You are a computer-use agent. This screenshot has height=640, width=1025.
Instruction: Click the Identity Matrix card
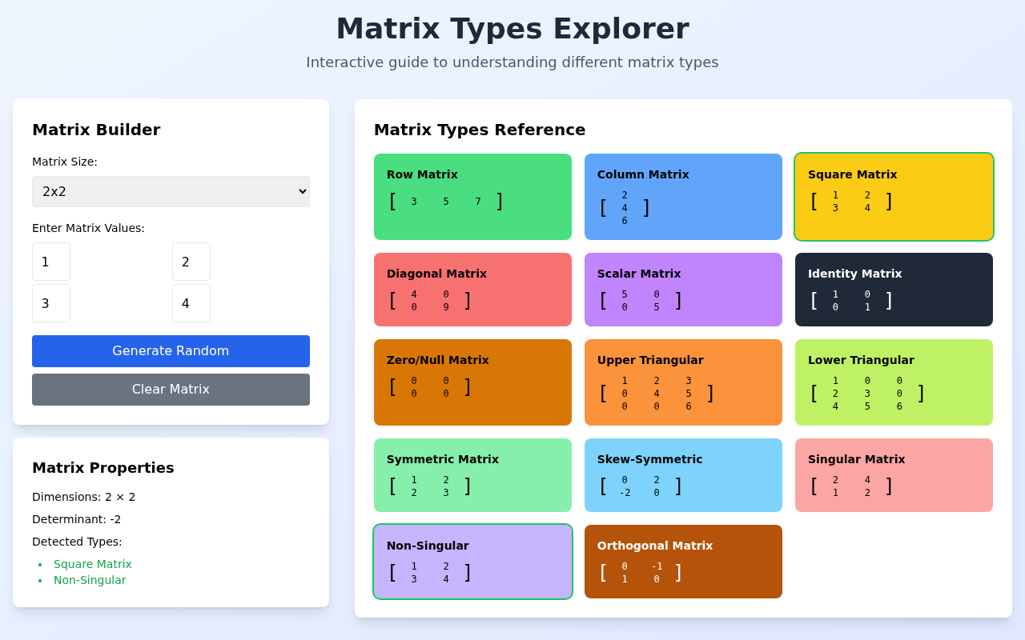894,289
